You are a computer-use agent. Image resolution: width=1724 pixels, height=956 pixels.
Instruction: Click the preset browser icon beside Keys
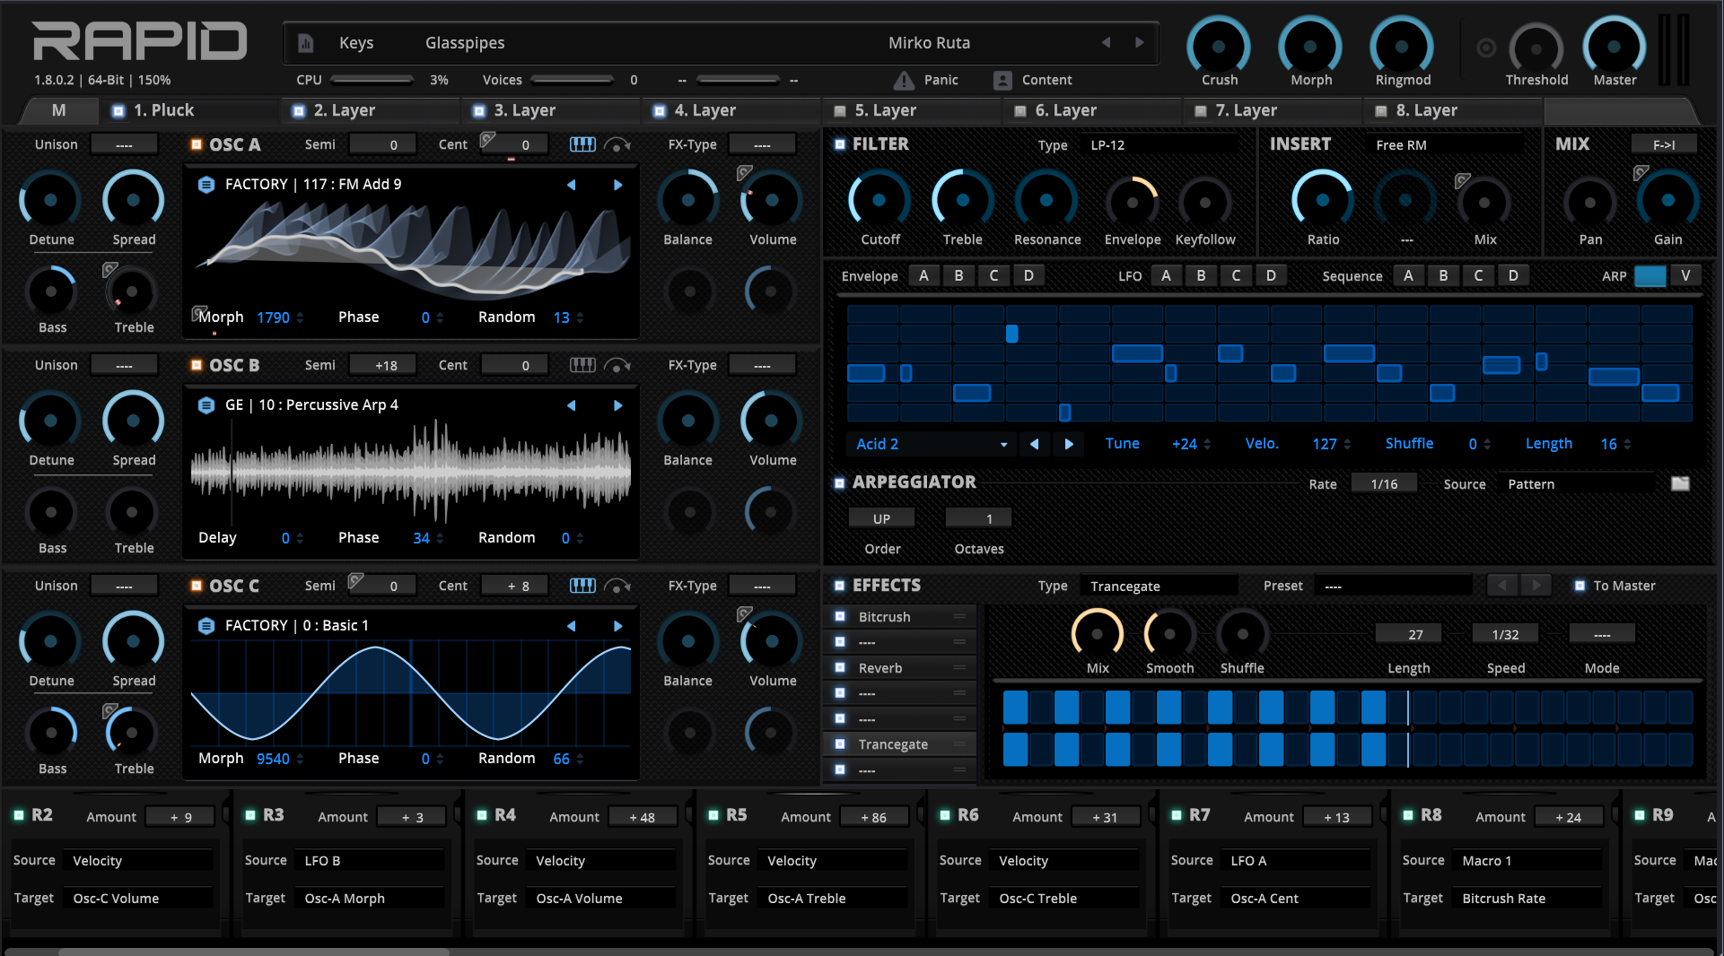pos(306,43)
